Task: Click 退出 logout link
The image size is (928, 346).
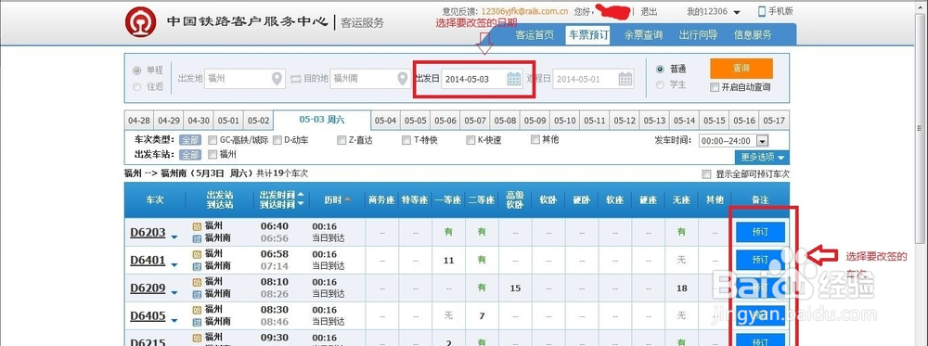Action: [649, 12]
